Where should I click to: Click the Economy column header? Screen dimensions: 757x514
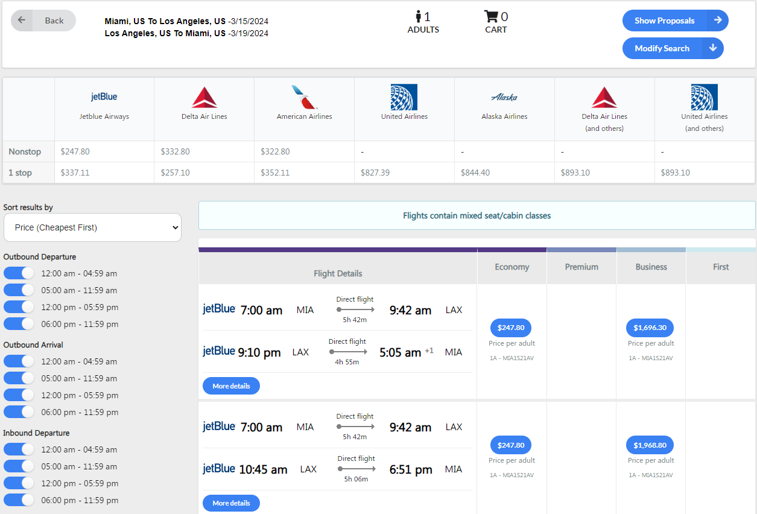tap(512, 267)
